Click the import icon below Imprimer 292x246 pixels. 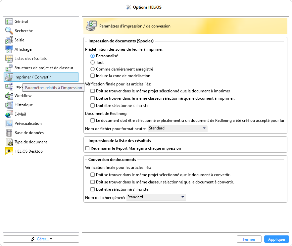click(x=9, y=86)
